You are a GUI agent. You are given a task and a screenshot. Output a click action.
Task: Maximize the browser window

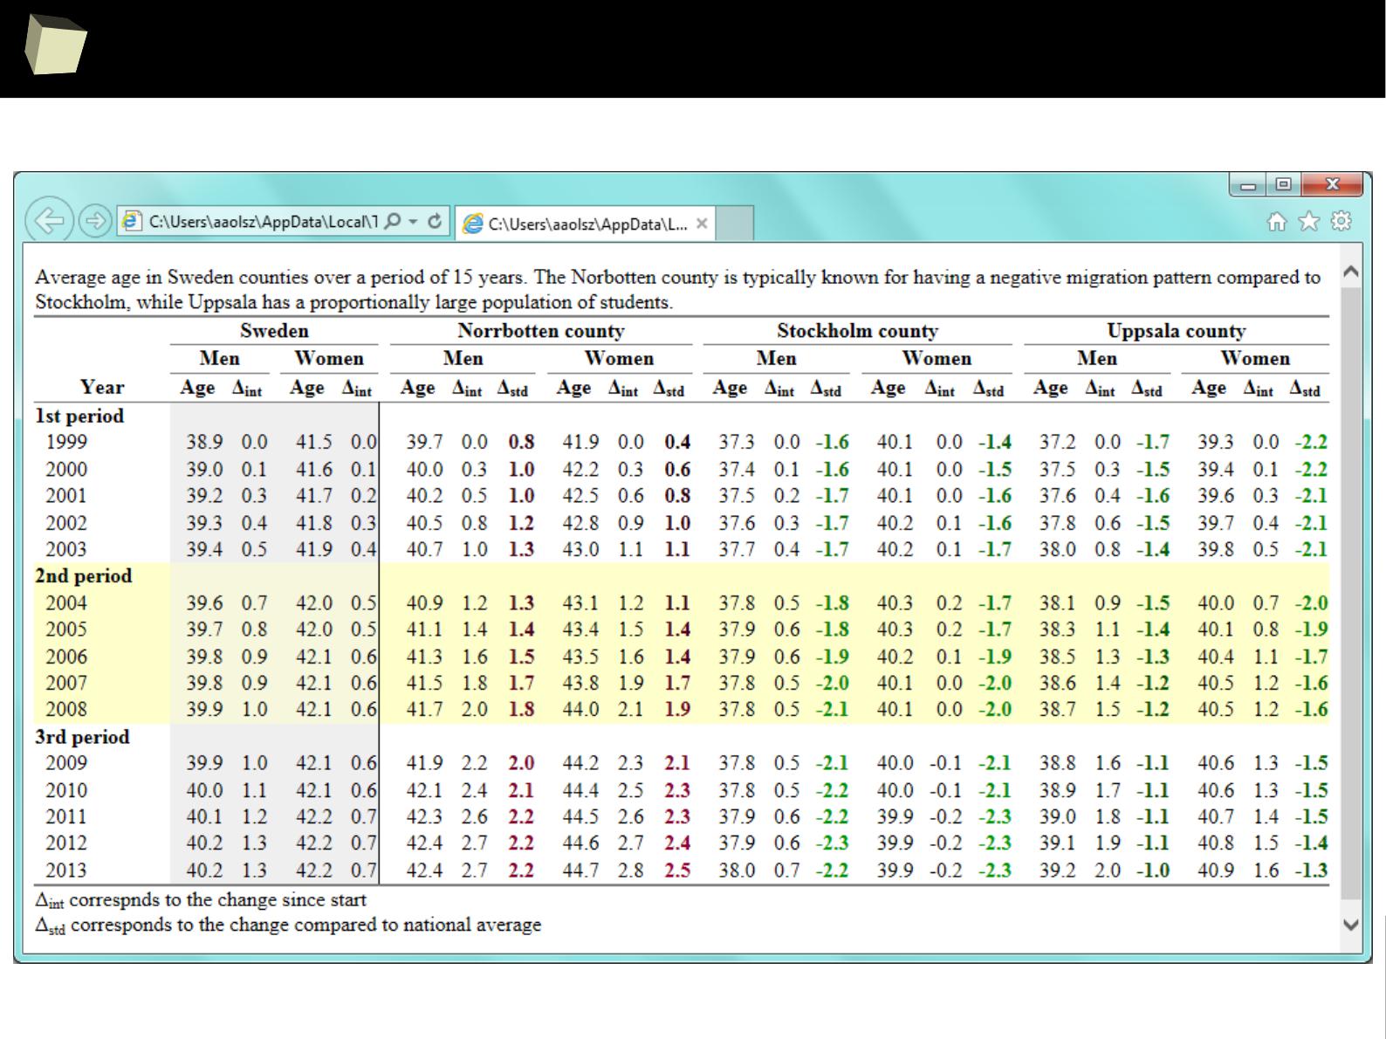1283,185
